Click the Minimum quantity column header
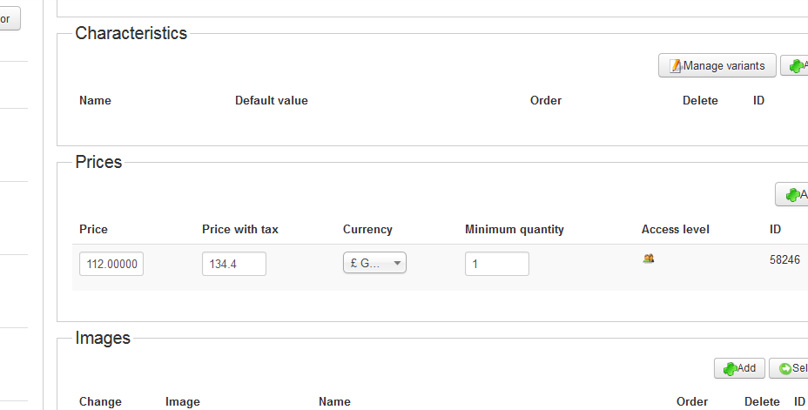Viewport: 808px width, 410px height. coord(515,229)
